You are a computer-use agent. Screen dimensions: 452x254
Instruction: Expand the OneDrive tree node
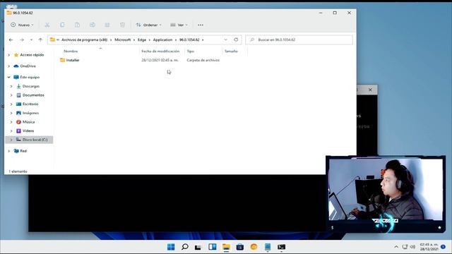click(8, 66)
